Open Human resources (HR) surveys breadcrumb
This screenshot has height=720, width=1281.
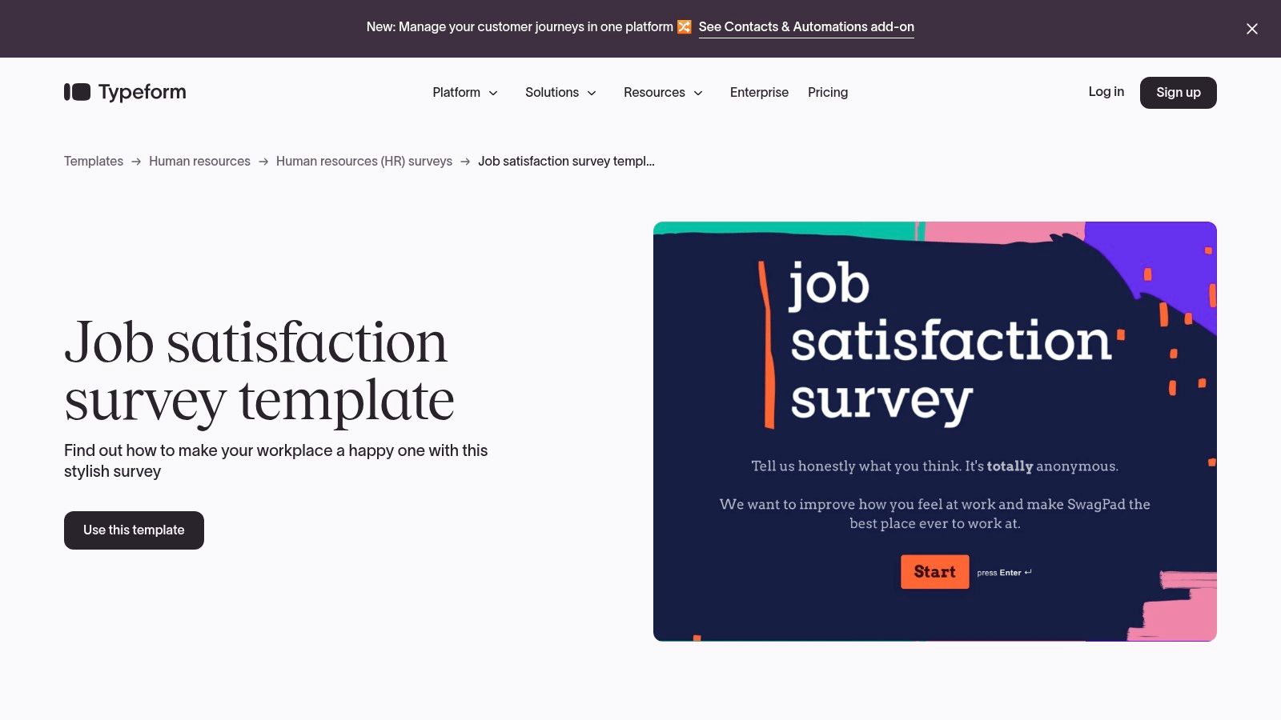pos(363,161)
